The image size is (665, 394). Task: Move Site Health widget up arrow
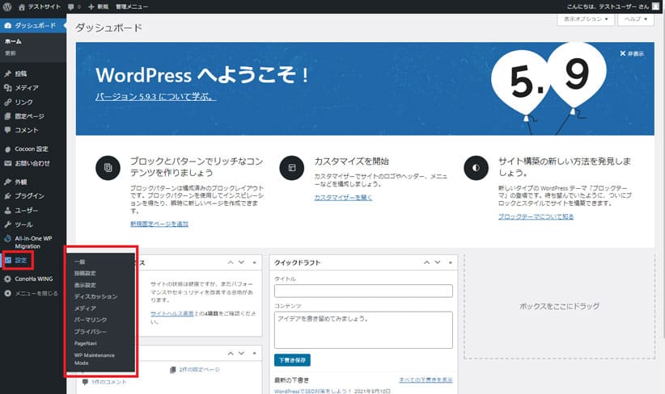[x=231, y=262]
